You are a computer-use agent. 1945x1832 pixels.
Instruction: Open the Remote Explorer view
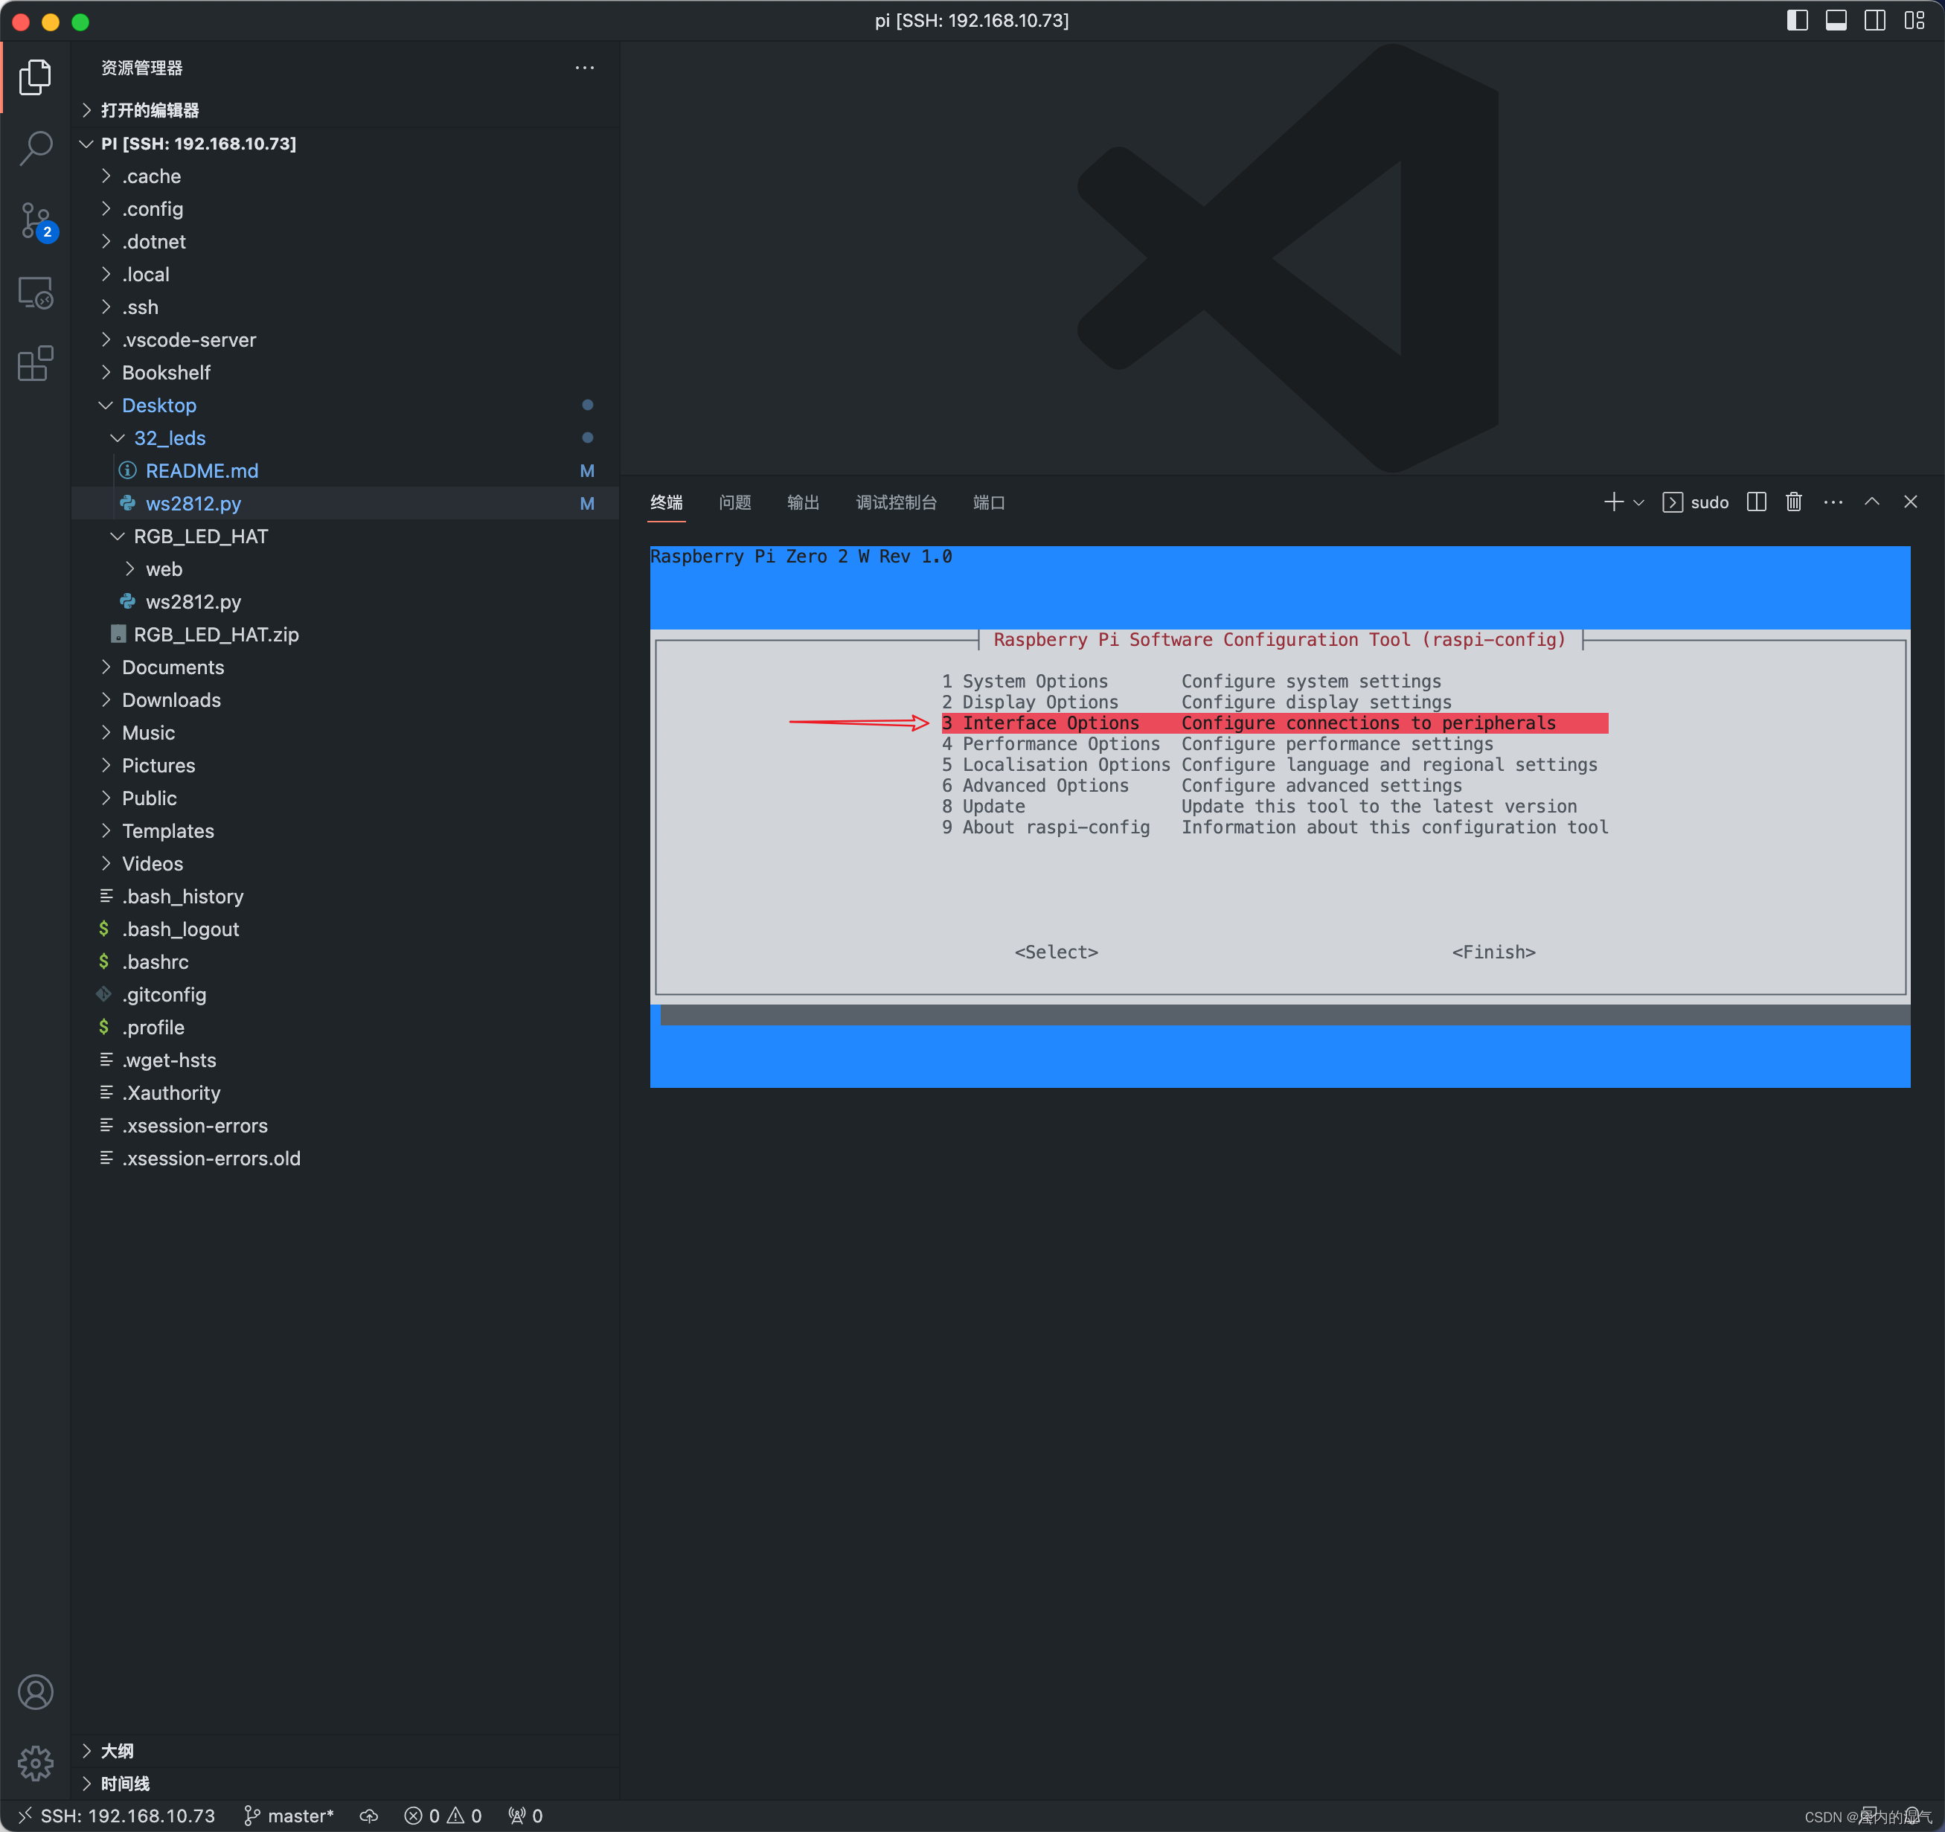tap(35, 292)
